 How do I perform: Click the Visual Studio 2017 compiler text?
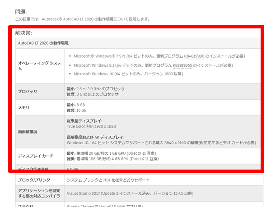point(130,193)
